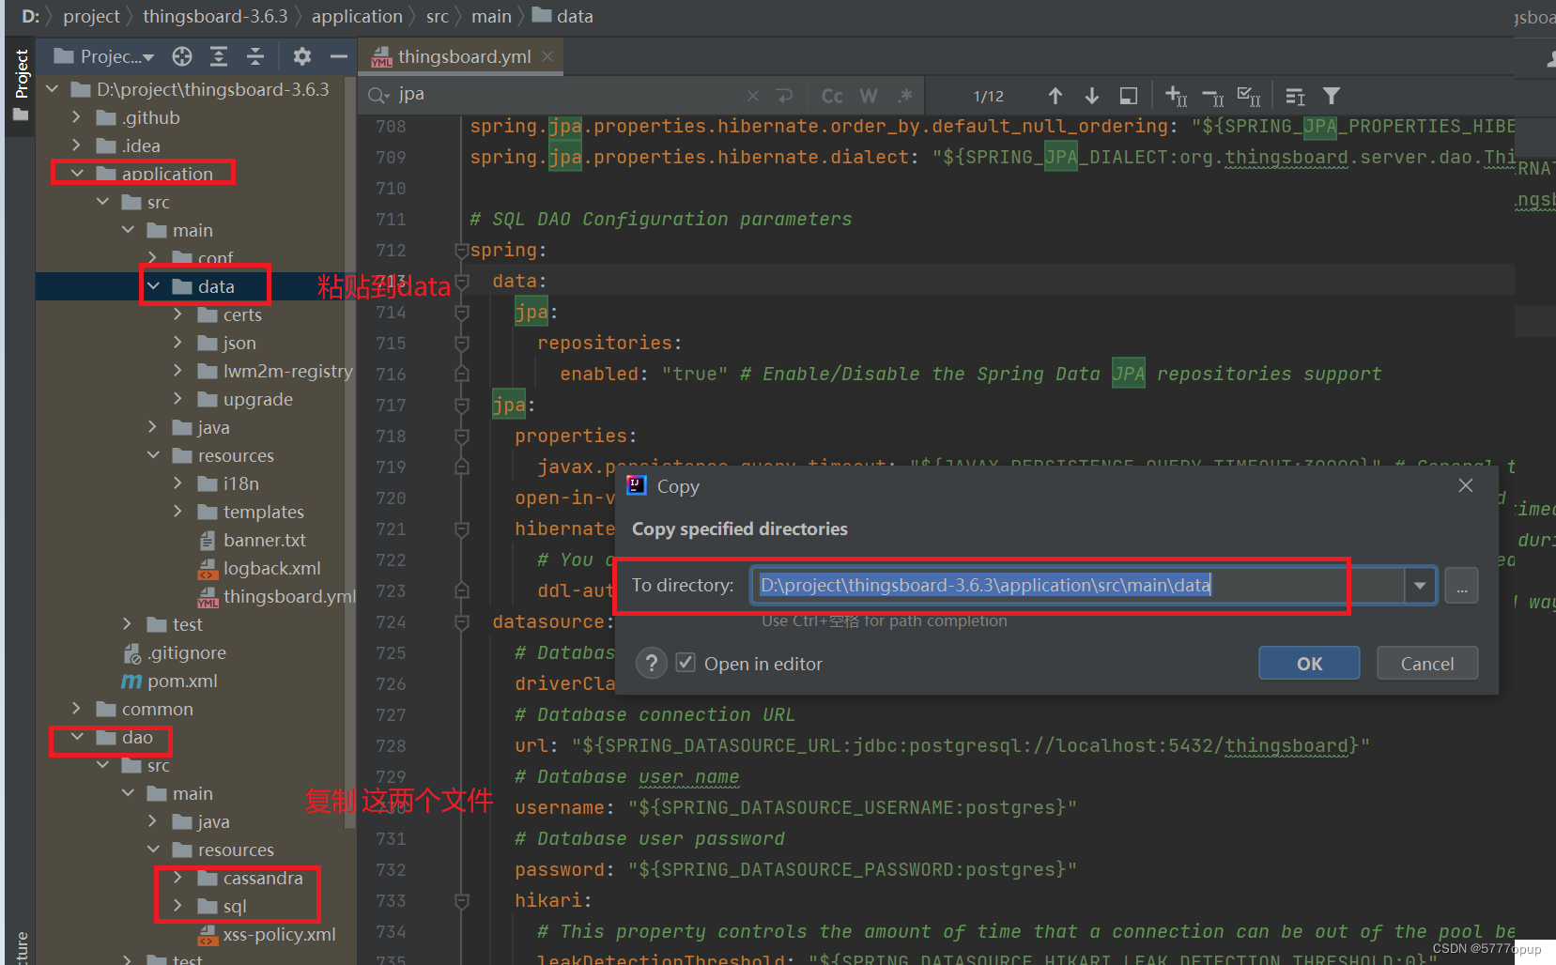Click application breadcrumb item
1556x965 pixels.
coord(357,16)
